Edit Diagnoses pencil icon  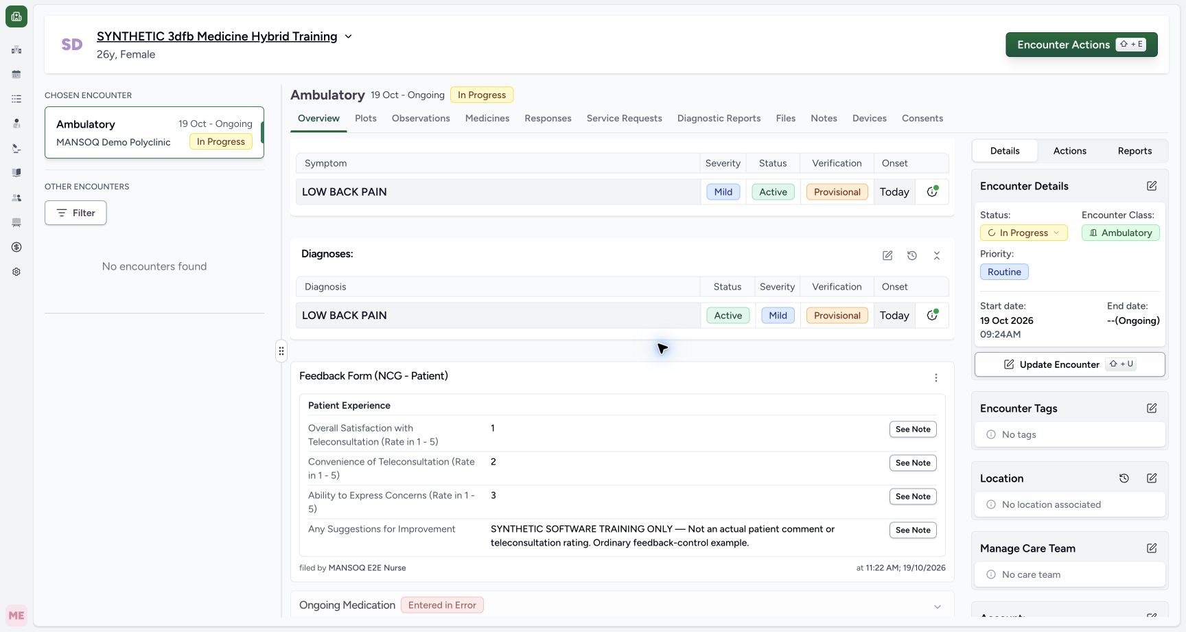(887, 255)
